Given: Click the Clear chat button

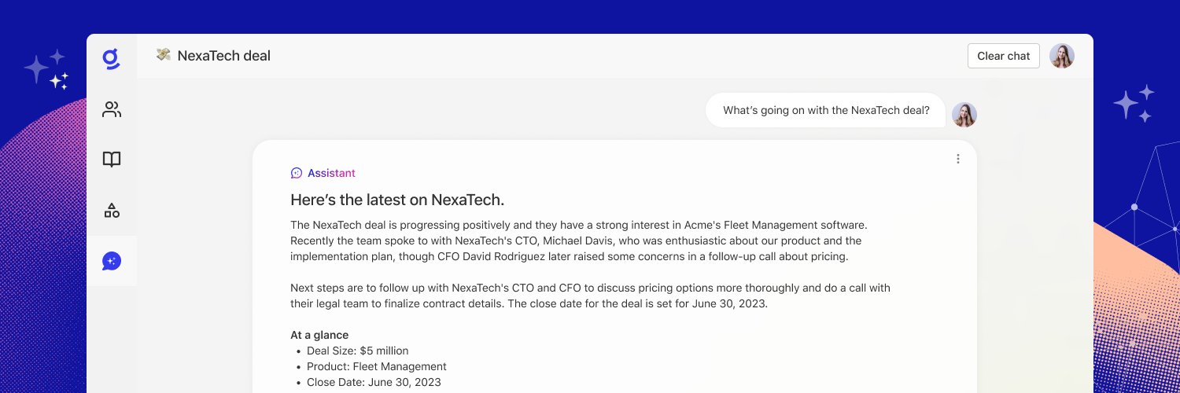Looking at the screenshot, I should (1003, 56).
